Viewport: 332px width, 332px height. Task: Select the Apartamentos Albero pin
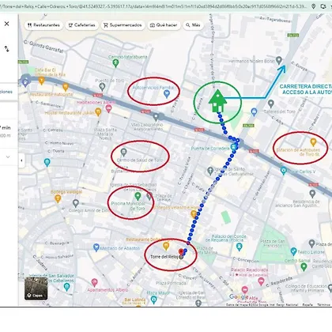click(95, 283)
